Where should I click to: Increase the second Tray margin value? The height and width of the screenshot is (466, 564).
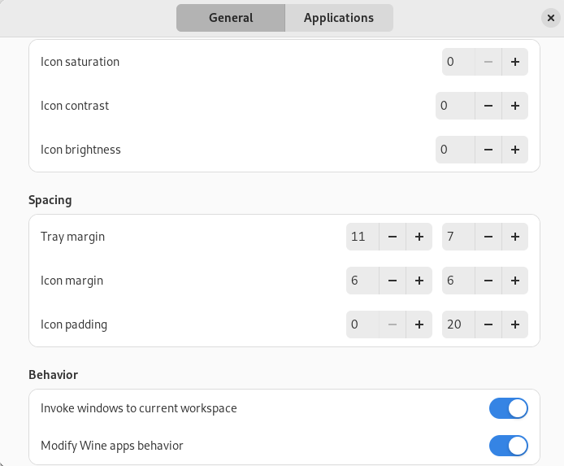515,237
